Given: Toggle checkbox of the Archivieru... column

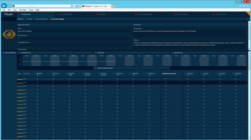Looking at the screenshot, I should [51, 74].
